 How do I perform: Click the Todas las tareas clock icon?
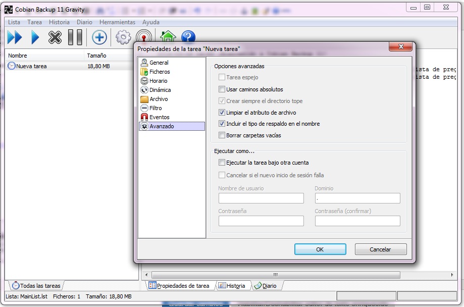16,286
